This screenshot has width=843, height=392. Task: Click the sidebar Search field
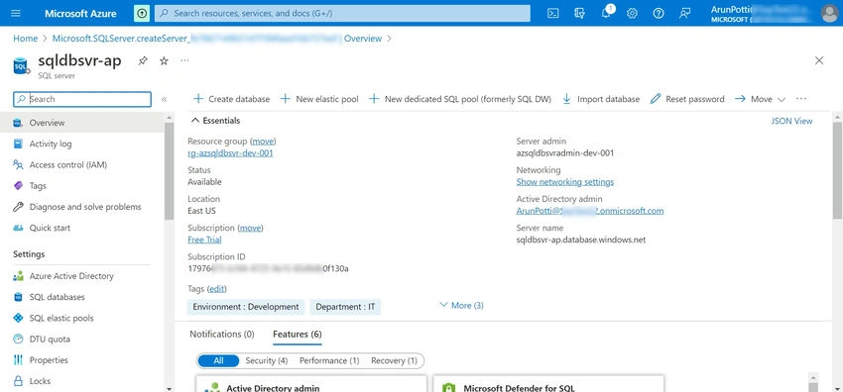click(82, 99)
